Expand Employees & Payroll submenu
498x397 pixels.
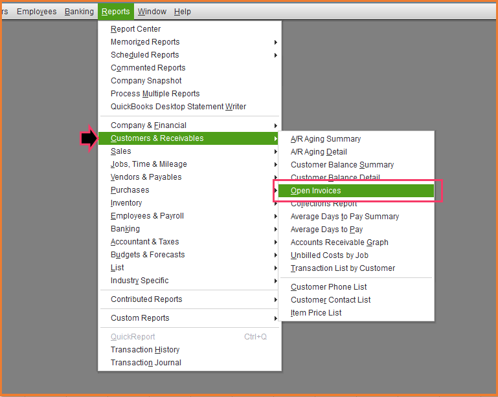point(188,216)
